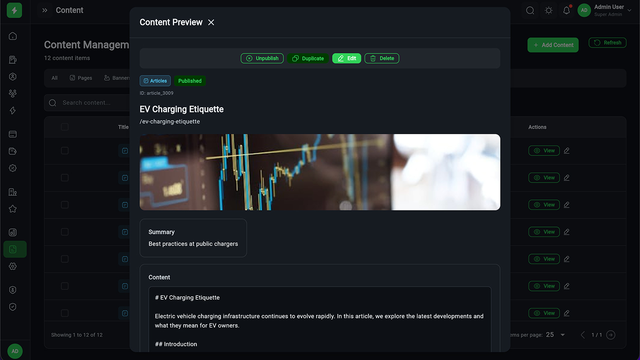Image resolution: width=640 pixels, height=360 pixels.
Task: Toggle the select-all header checkbox
Action: tap(64, 127)
